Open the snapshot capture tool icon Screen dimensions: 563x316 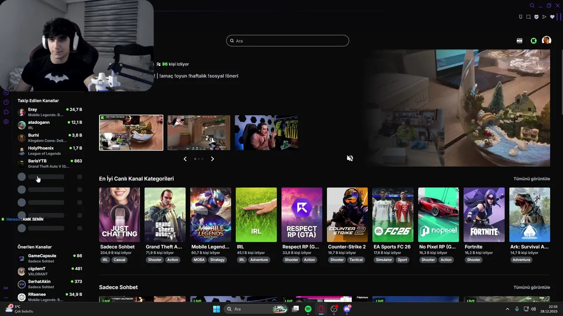point(528,17)
